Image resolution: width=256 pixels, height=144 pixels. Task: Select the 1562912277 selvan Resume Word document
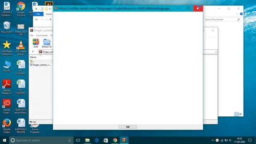(x=21, y=106)
